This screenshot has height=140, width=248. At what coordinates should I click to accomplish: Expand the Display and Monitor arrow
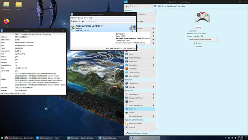(153, 98)
